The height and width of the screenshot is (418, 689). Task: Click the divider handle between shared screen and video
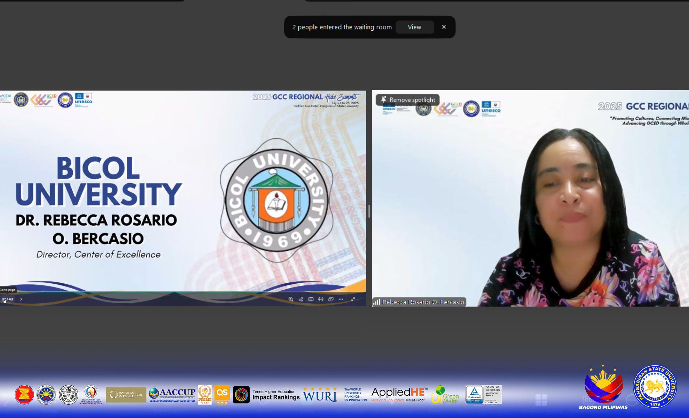pos(369,211)
